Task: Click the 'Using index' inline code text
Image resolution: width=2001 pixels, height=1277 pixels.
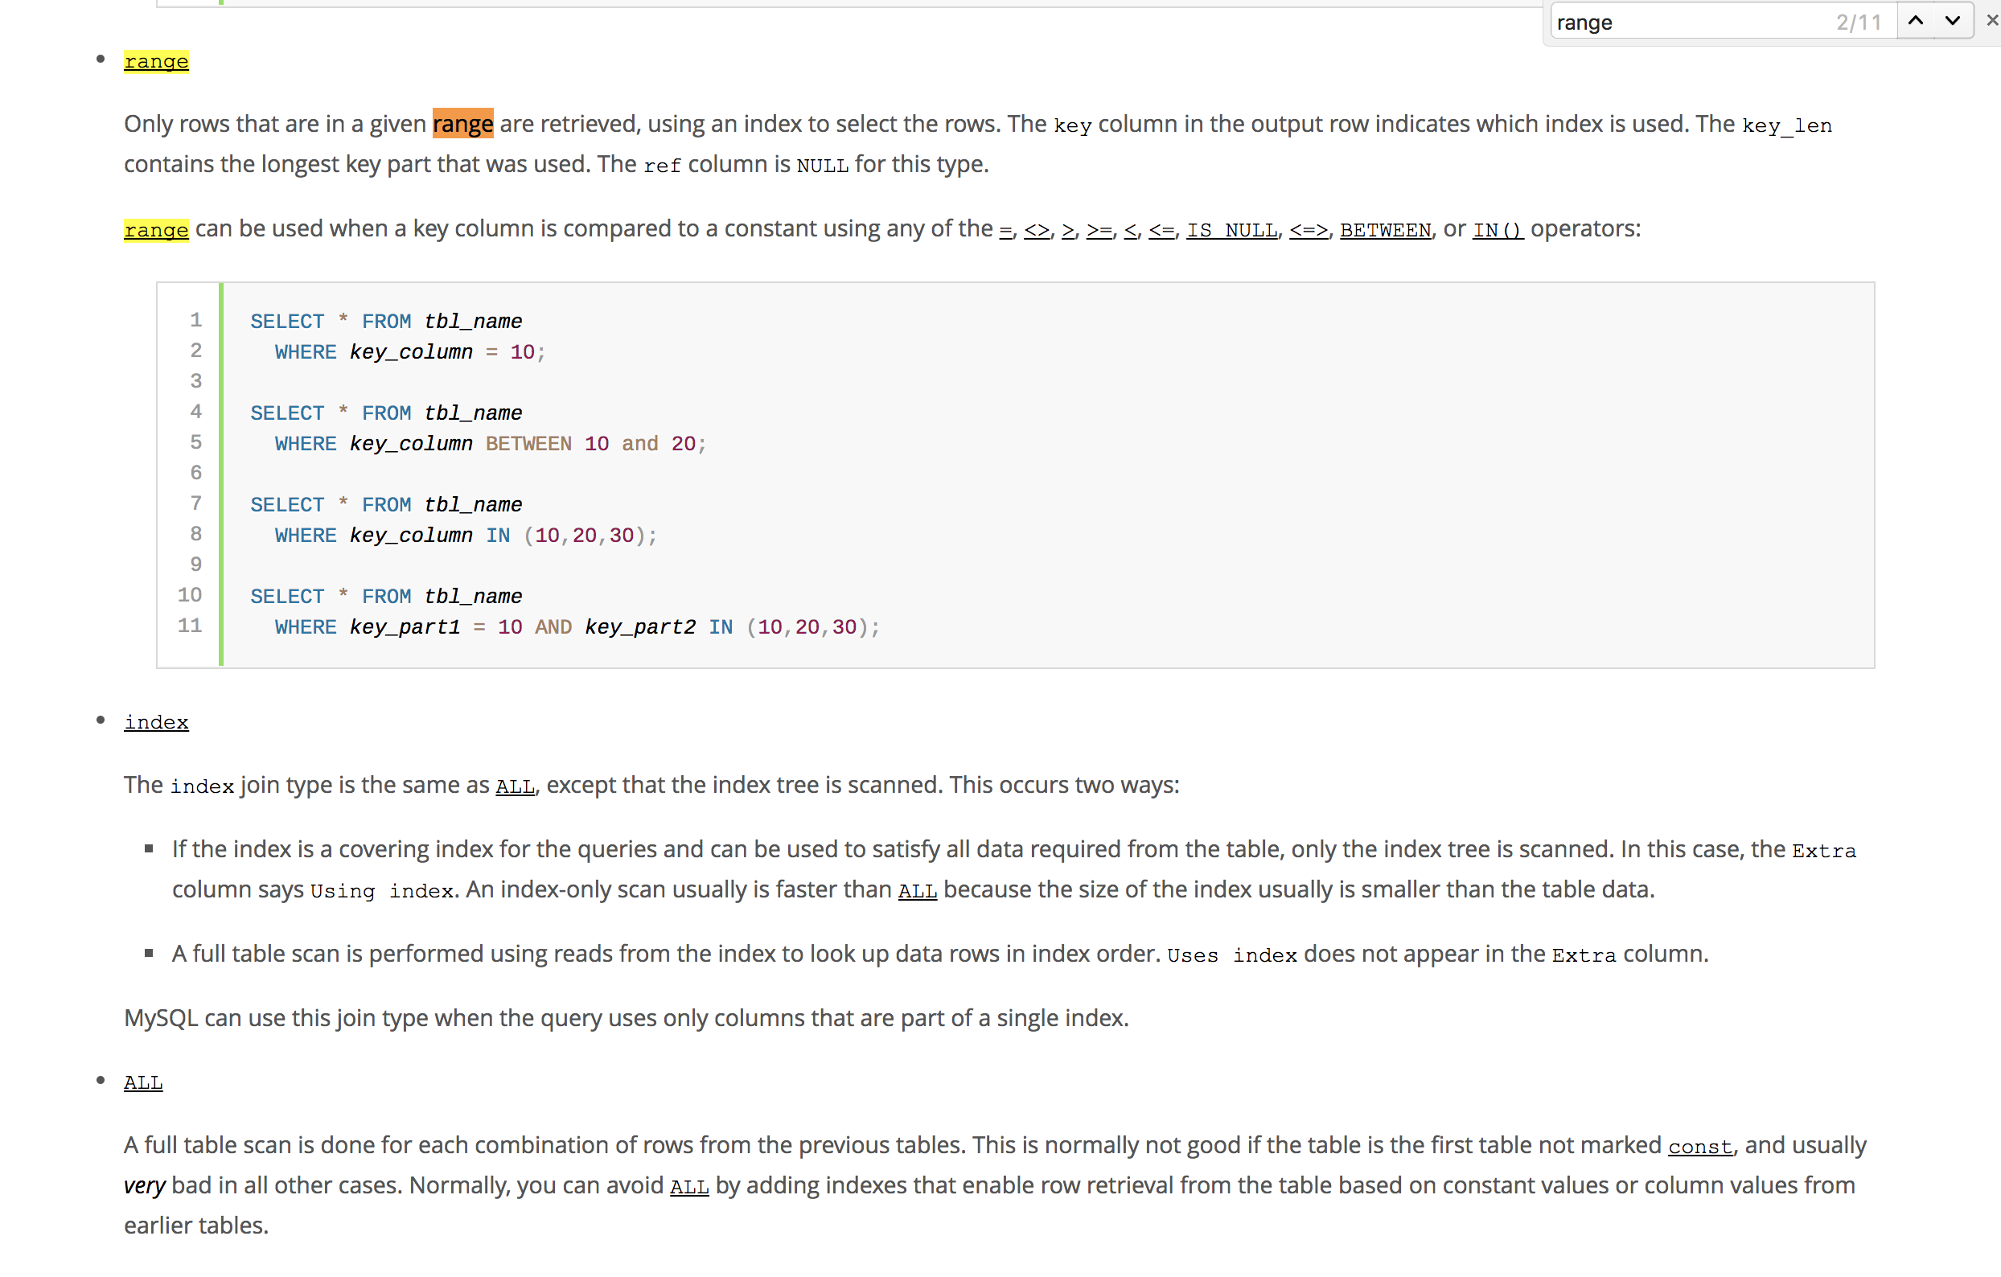Action: (382, 891)
